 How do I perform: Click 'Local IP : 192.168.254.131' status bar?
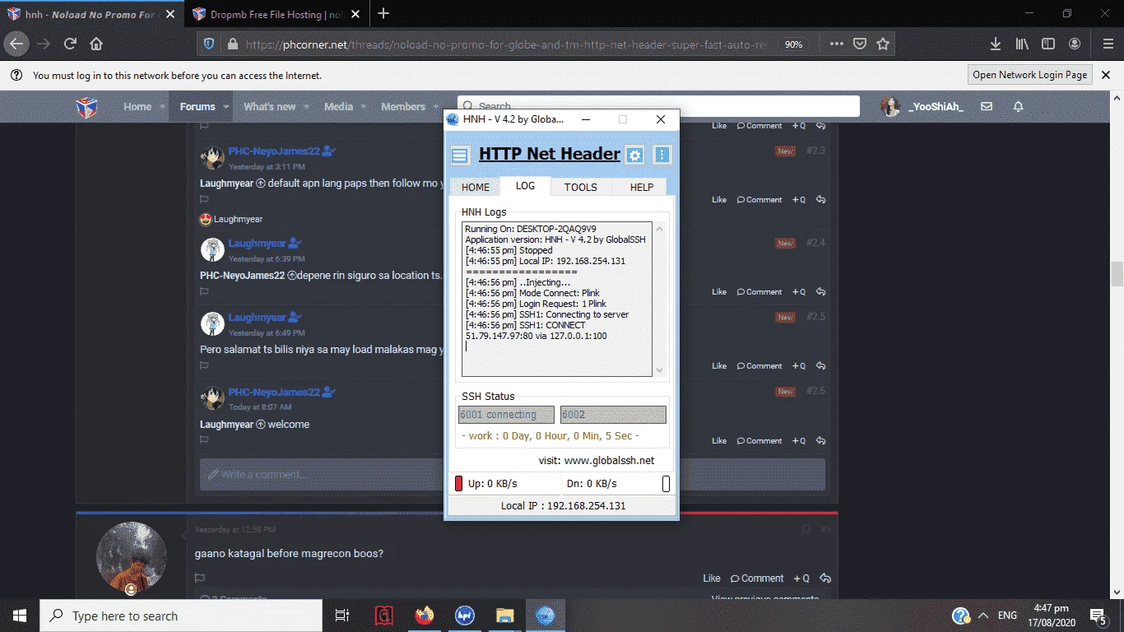tap(563, 505)
